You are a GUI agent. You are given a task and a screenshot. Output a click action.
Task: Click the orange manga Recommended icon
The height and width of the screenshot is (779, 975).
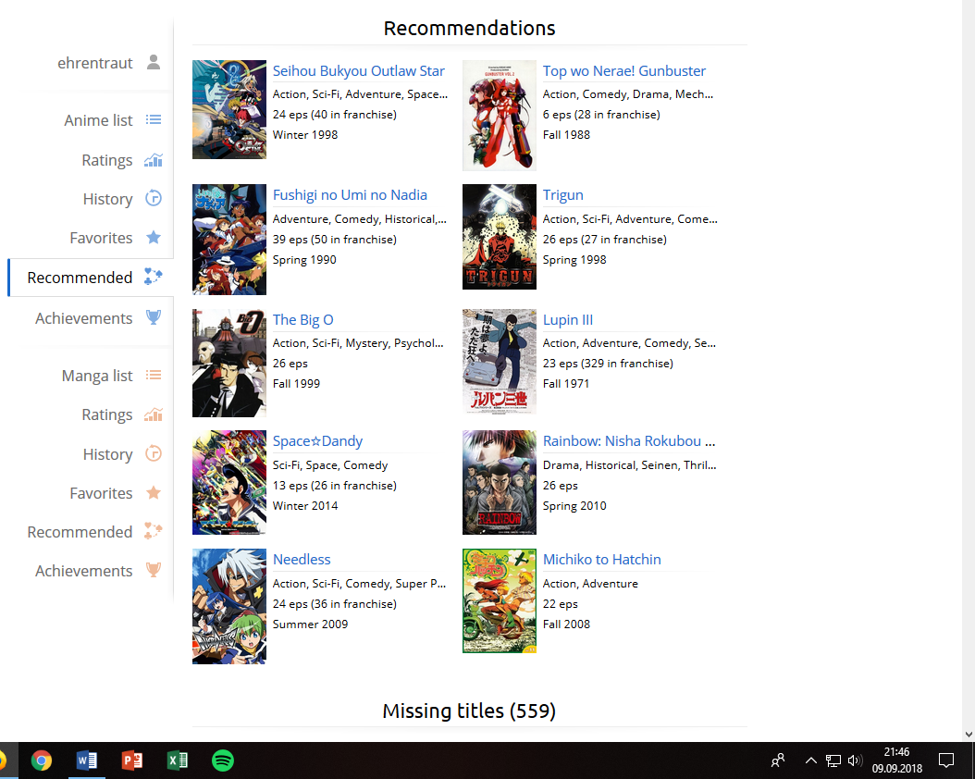point(154,531)
